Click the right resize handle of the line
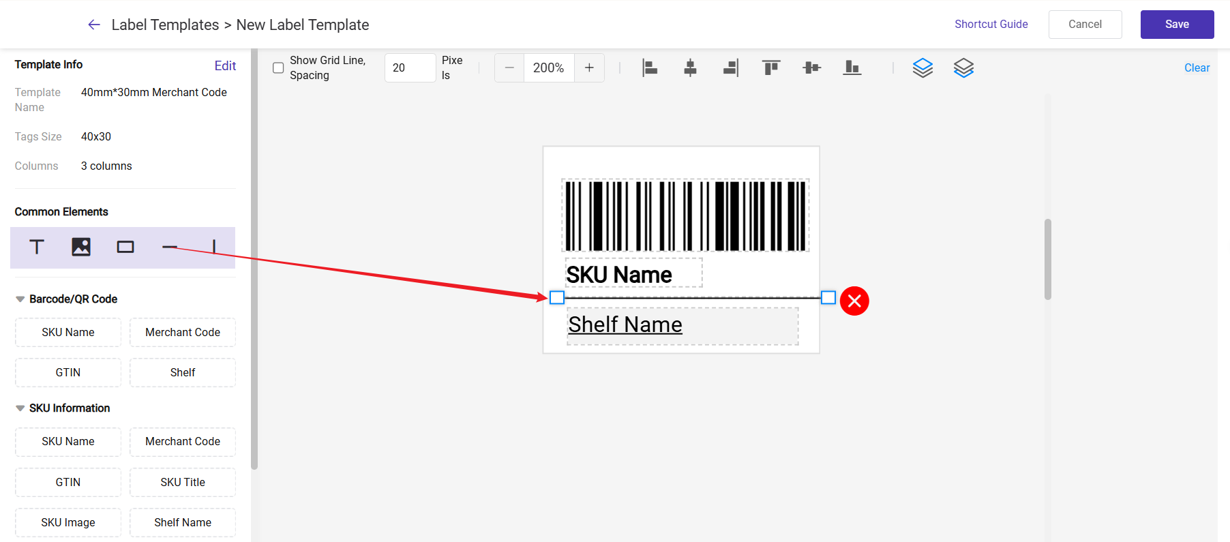This screenshot has height=542, width=1230. point(828,297)
